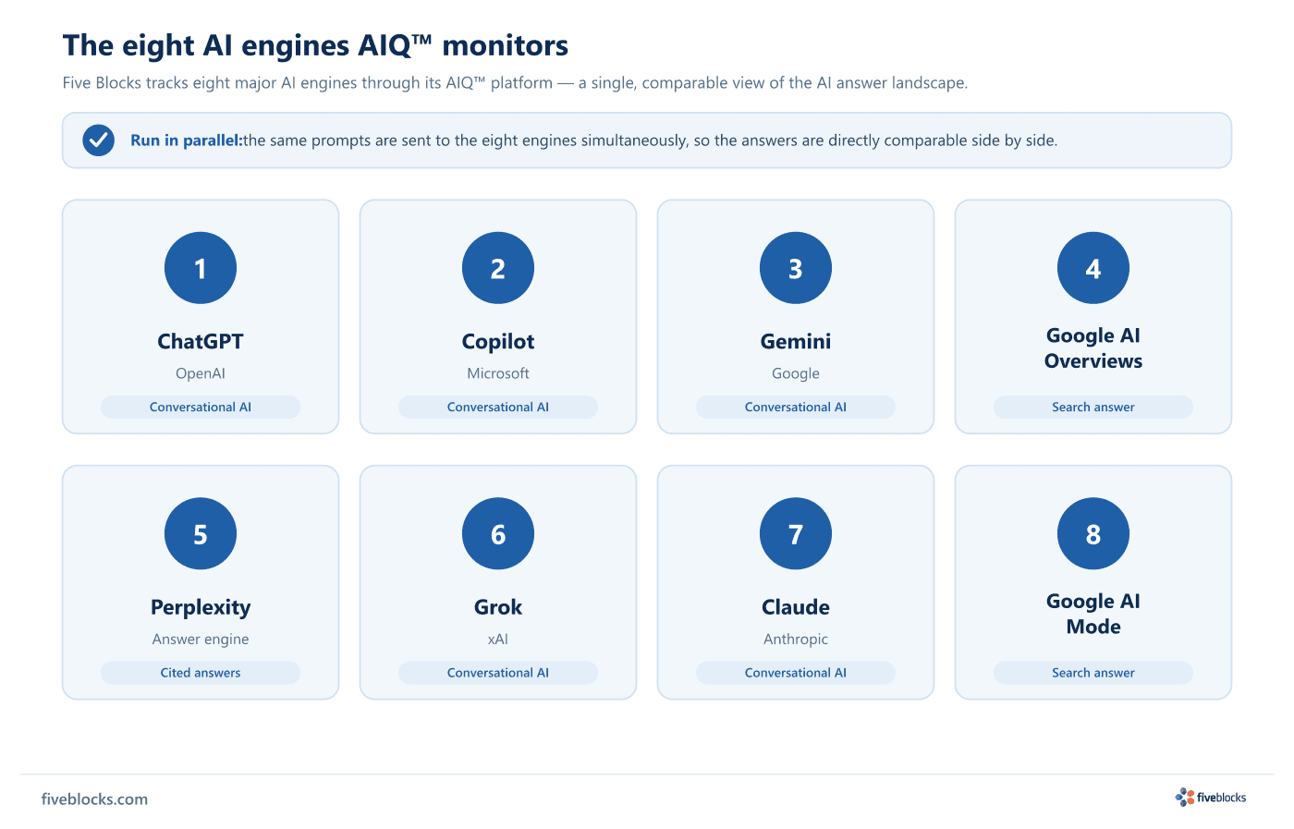Click the Answer engine label under Perplexity
Viewport: 1294px width, 829px height.
click(x=201, y=640)
